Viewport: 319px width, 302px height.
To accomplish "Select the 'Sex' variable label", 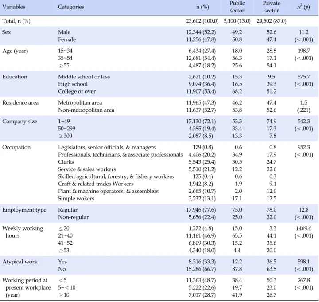I will coord(7,32).
